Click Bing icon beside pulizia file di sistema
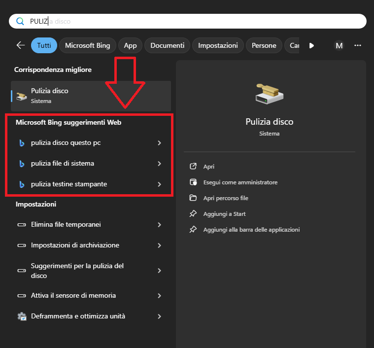The image size is (374, 348). tap(22, 164)
